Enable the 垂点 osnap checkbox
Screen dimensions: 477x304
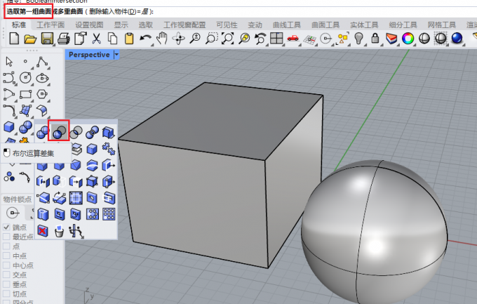[6, 284]
